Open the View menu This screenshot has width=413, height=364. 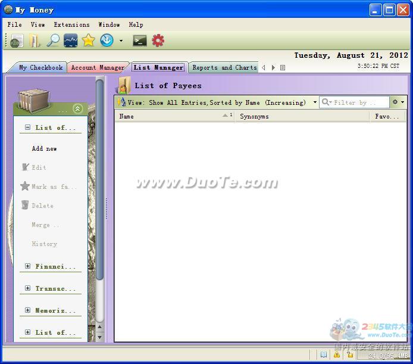[x=37, y=24]
